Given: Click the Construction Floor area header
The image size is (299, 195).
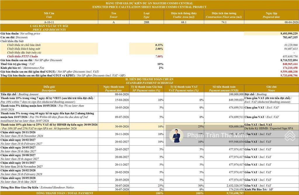Looking at the screenshot, I should 224,15.
